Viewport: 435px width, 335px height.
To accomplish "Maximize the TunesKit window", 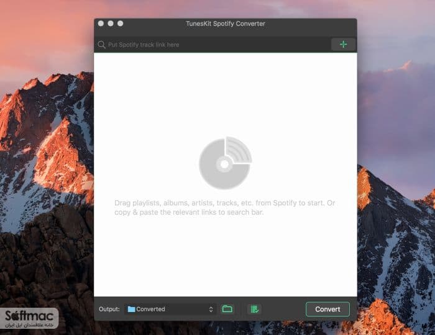I will 120,24.
